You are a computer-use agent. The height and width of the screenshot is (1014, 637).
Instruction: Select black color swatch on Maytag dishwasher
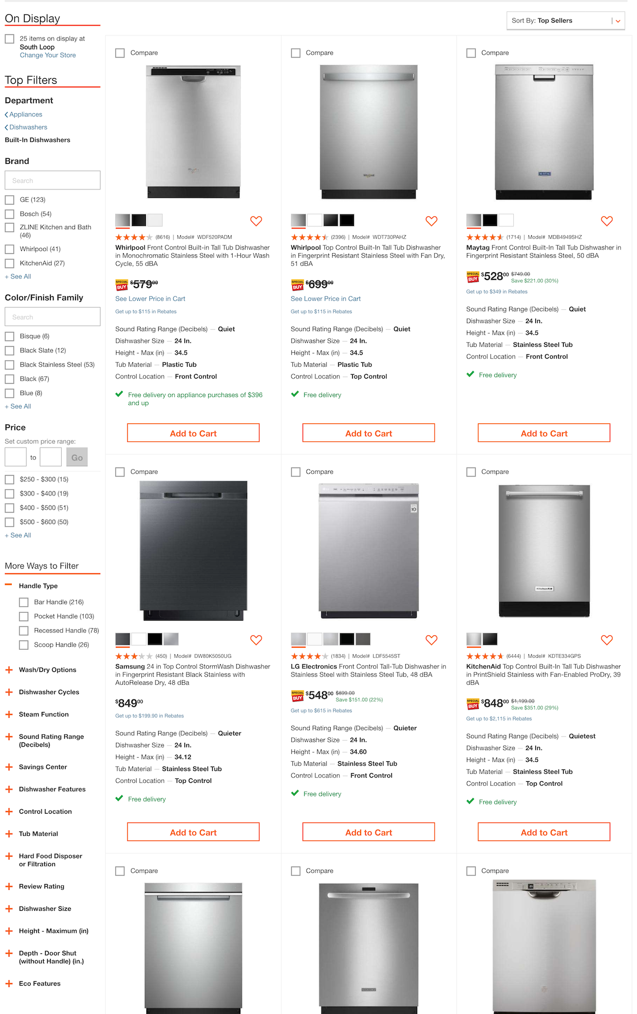point(490,220)
